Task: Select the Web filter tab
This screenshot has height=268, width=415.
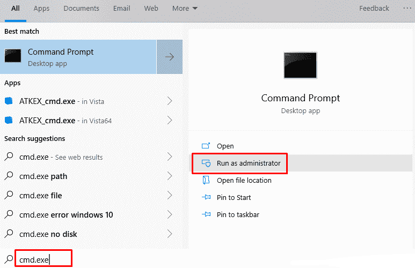Action: point(151,9)
